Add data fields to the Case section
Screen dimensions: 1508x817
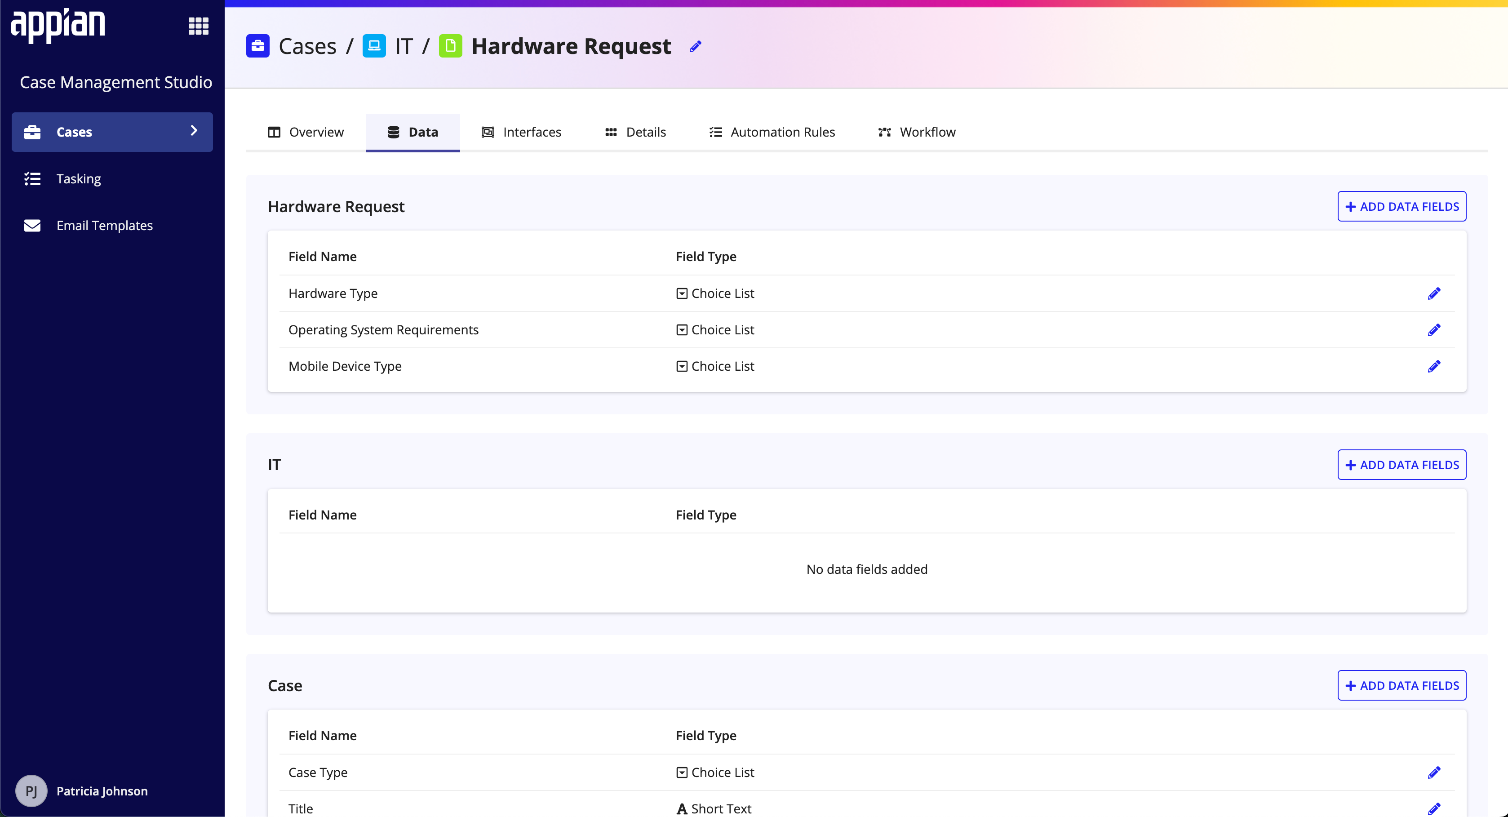(1402, 685)
